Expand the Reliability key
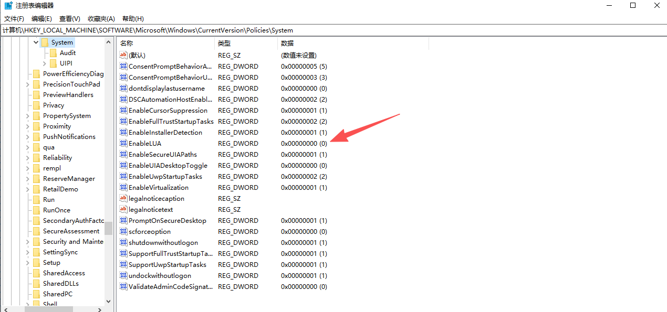 [28, 158]
